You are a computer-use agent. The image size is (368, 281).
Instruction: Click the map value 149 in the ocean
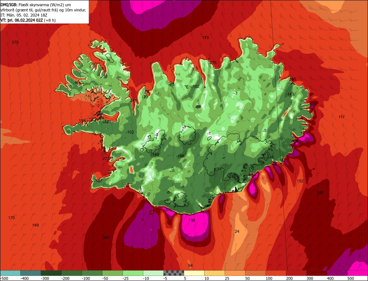35,225
